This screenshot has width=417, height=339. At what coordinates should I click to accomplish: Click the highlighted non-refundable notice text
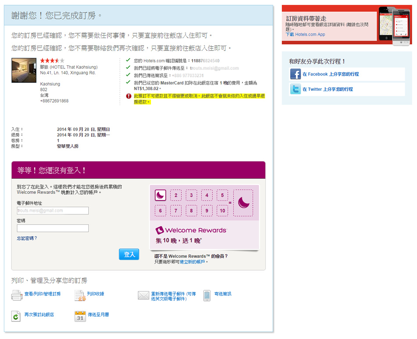tap(199, 99)
